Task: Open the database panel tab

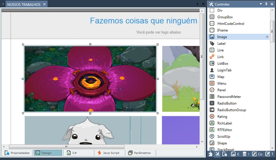Action: (x=245, y=154)
